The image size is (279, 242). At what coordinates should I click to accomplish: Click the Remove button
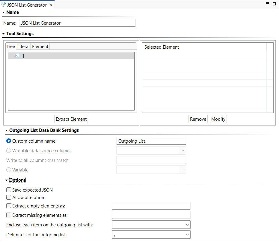pos(198,119)
